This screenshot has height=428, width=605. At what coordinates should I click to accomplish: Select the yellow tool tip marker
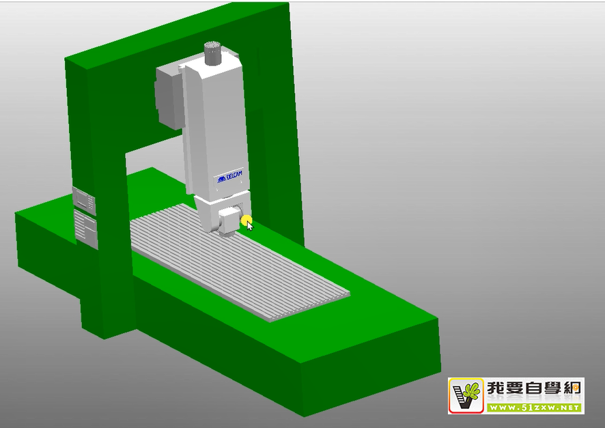[x=247, y=220]
